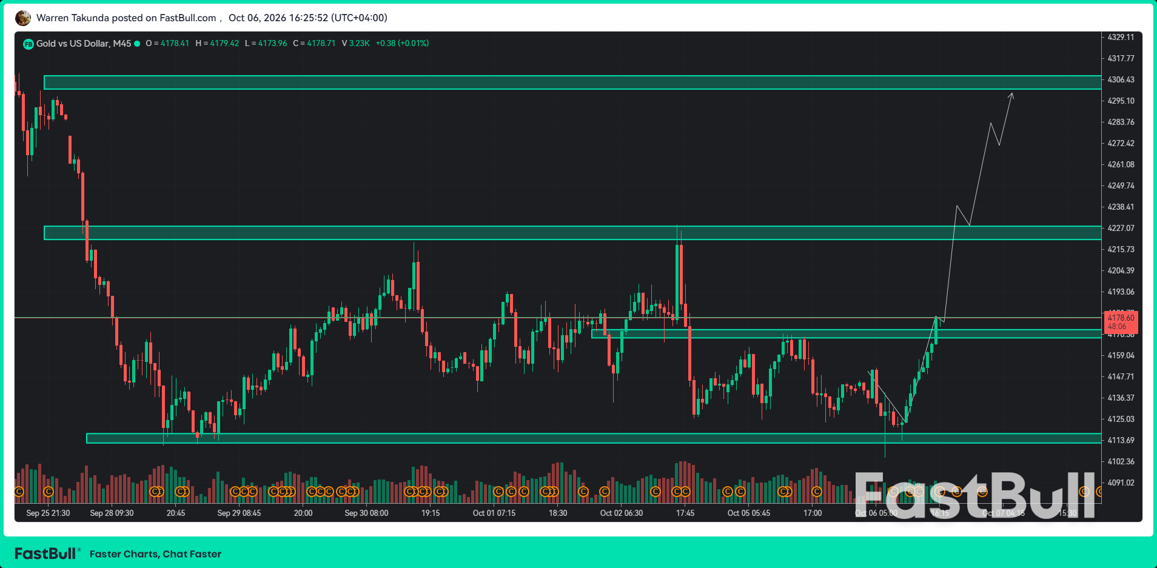Click price axis label 4238.41

pos(1121,207)
